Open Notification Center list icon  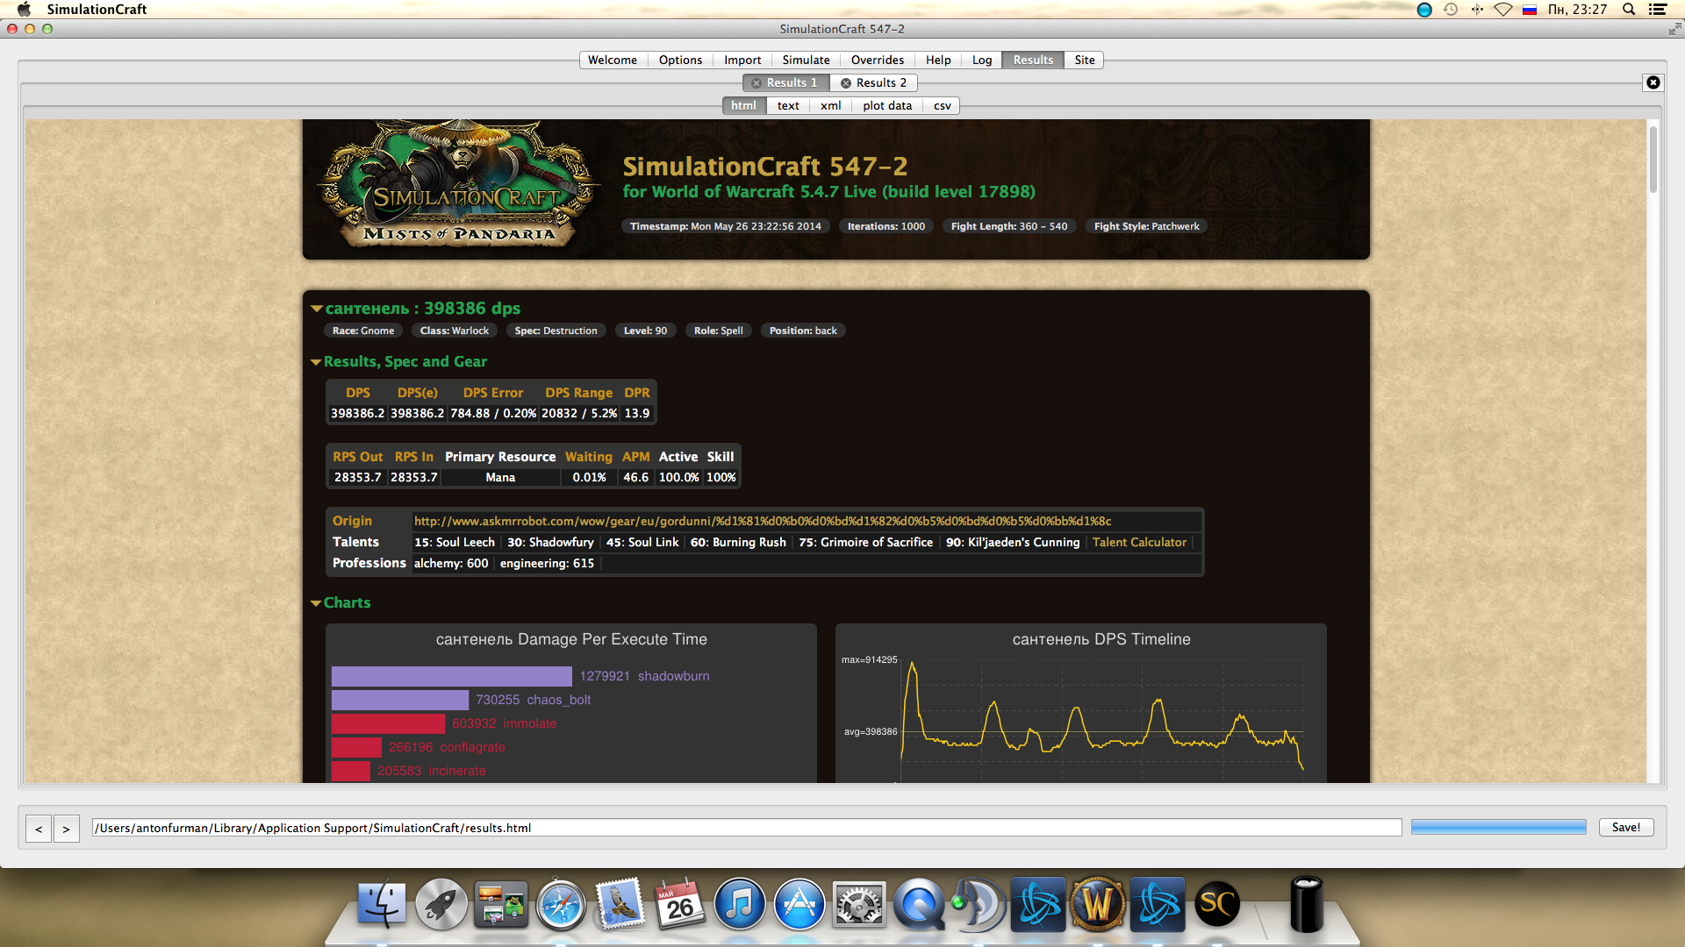[x=1658, y=10]
